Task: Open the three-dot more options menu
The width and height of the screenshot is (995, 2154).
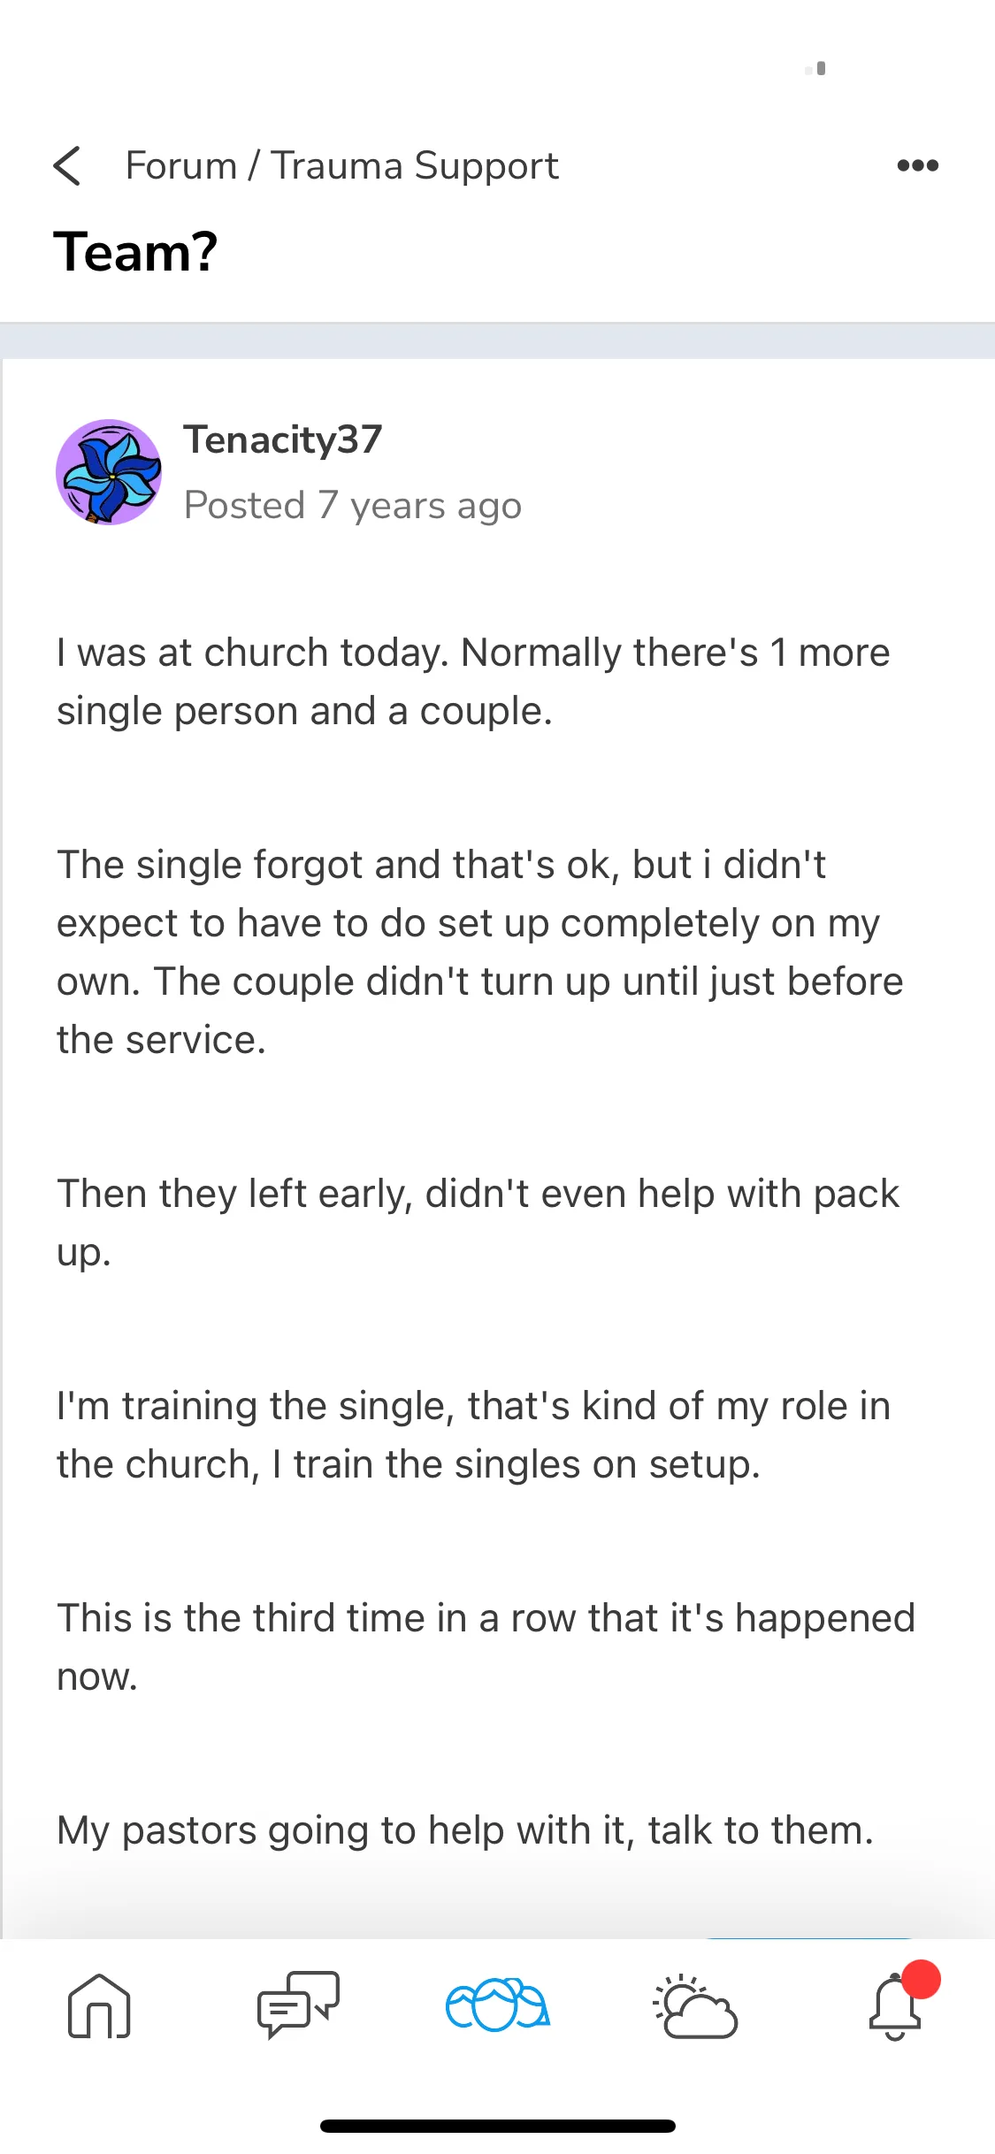Action: pos(917,165)
